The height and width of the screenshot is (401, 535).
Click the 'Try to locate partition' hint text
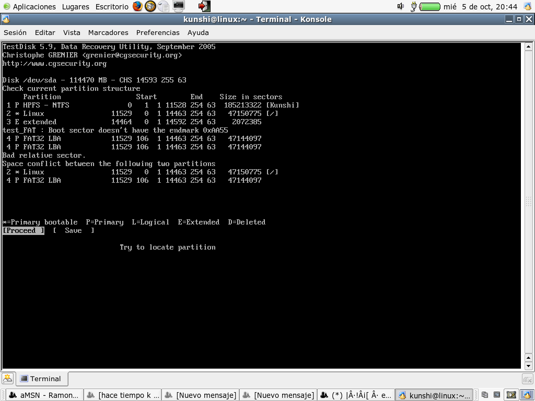pos(168,247)
